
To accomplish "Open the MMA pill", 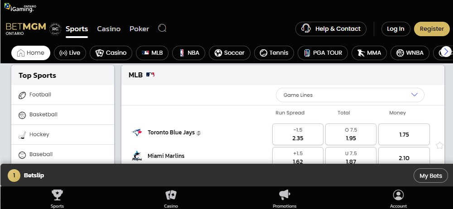I will pos(369,53).
